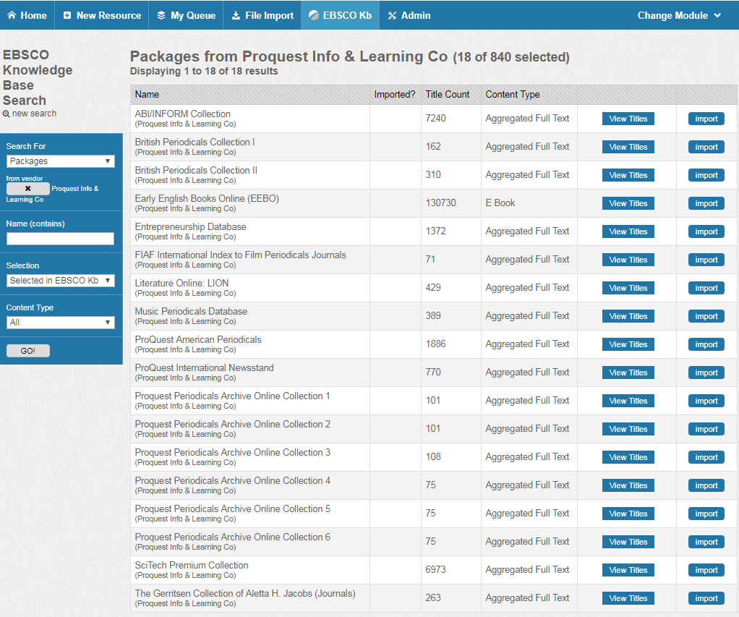View titles for Periodicals Archive Collection 5
Image resolution: width=739 pixels, height=617 pixels.
pos(628,514)
